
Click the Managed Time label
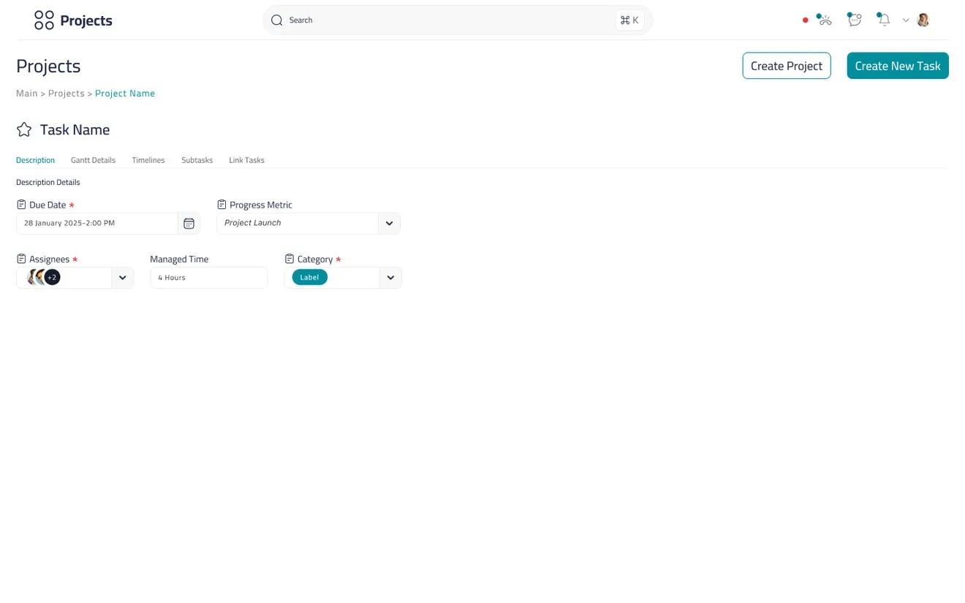pyautogui.click(x=179, y=259)
